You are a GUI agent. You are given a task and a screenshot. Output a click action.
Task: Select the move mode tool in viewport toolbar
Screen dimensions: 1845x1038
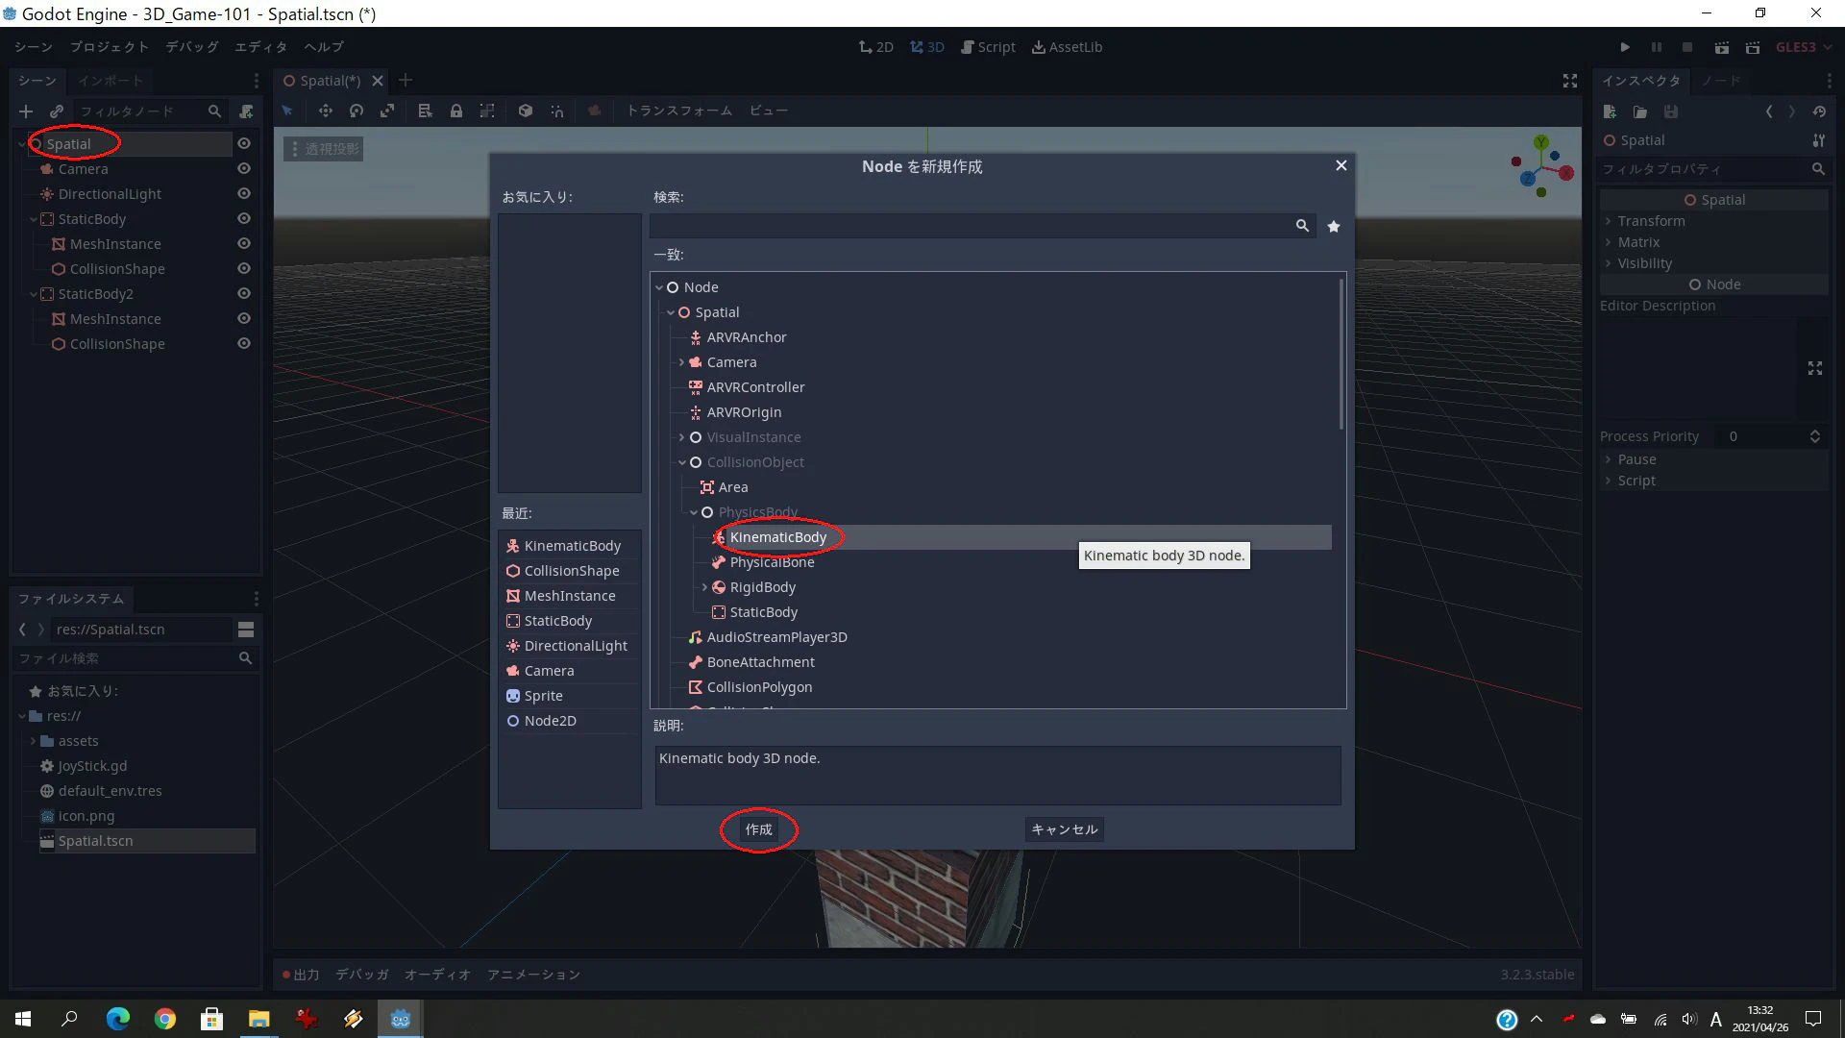326,111
